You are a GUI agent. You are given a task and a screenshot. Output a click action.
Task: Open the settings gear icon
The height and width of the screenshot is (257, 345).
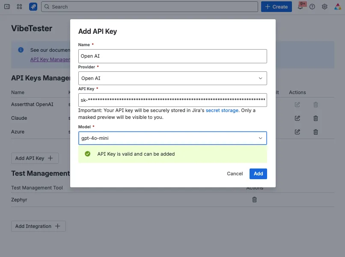pos(324,6)
